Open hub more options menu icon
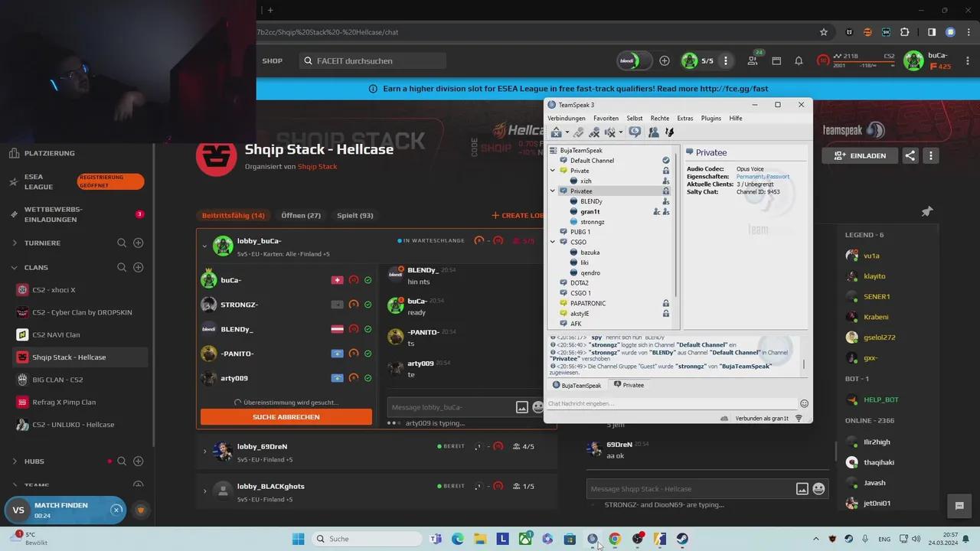 coord(931,155)
